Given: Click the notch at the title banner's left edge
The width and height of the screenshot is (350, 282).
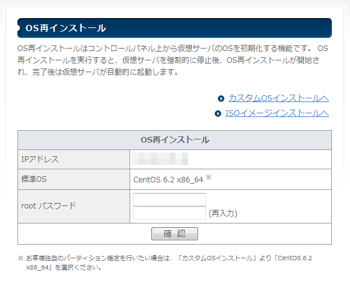Looking at the screenshot, I should click(x=19, y=28).
